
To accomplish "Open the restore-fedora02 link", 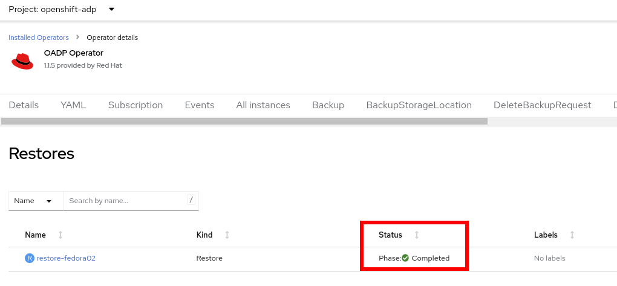I will [x=66, y=258].
